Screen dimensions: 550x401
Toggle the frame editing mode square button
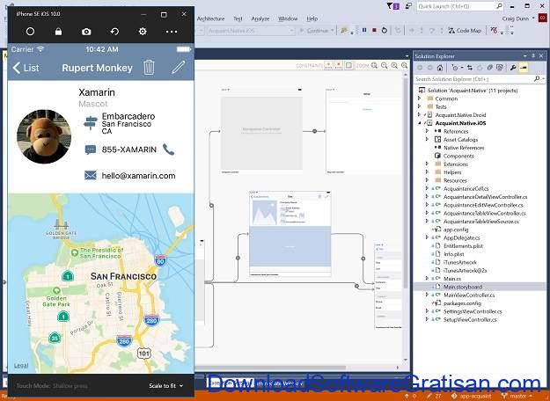click(348, 66)
